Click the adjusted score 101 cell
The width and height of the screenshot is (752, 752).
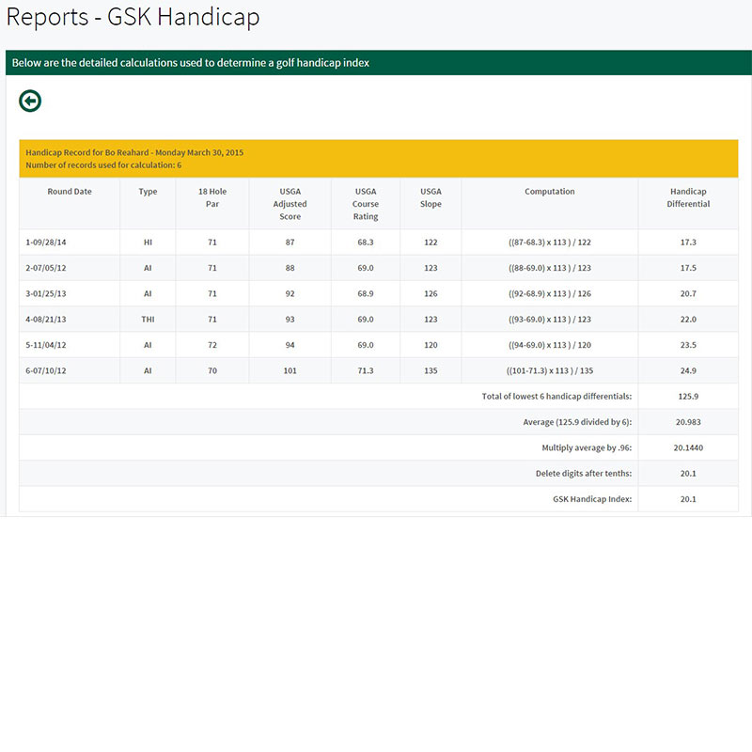coord(290,370)
